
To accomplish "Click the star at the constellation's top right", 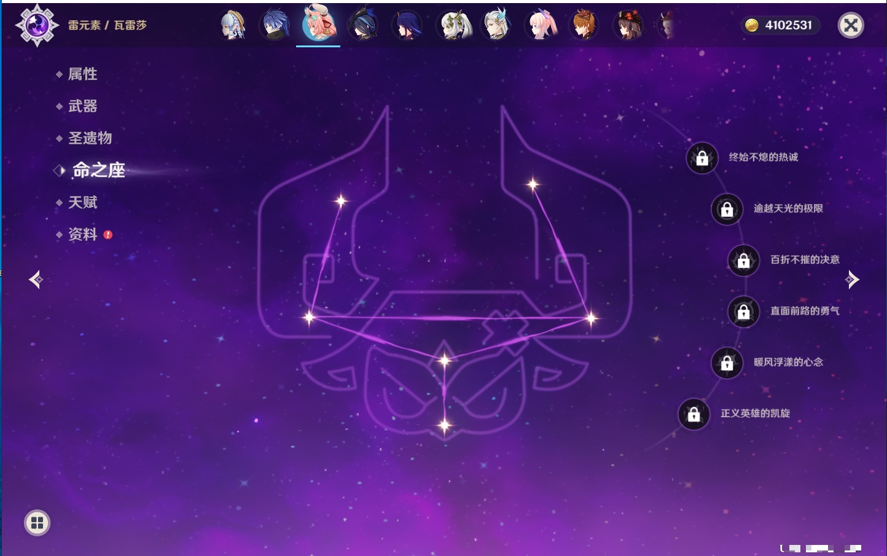I will (x=533, y=184).
